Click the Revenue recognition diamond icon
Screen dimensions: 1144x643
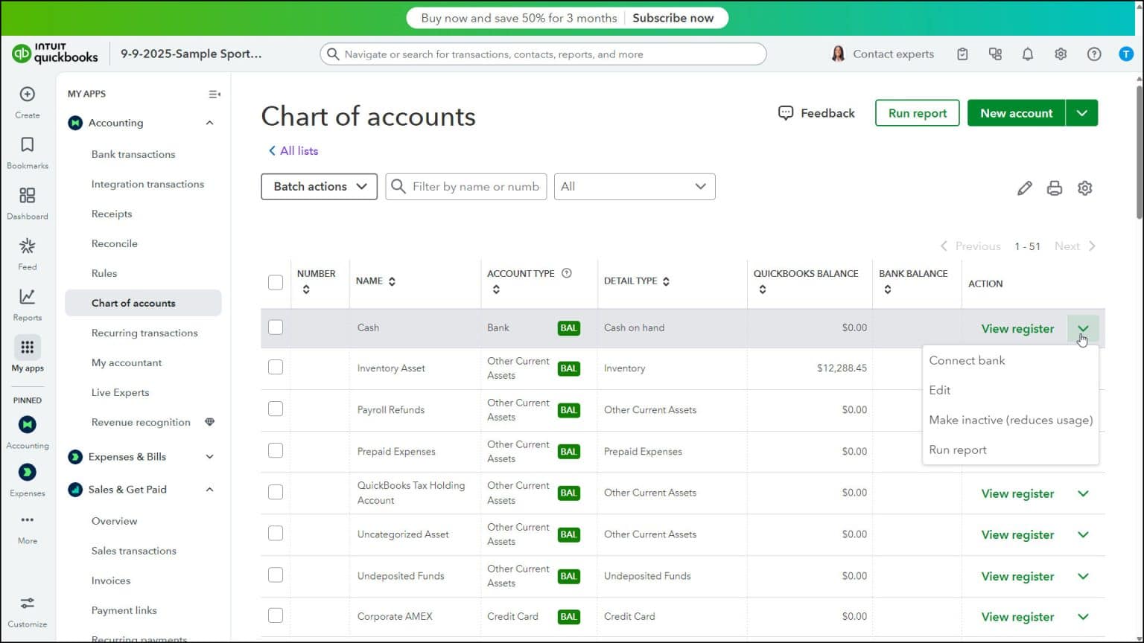[x=209, y=422]
